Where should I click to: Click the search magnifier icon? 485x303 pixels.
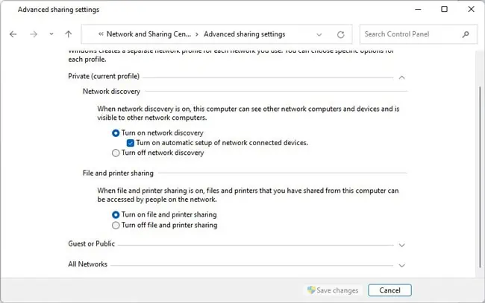(466, 34)
